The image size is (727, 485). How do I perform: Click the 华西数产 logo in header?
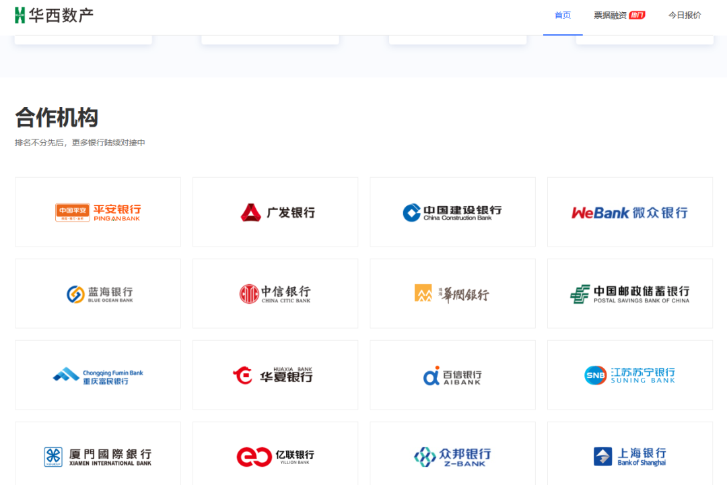tap(55, 15)
